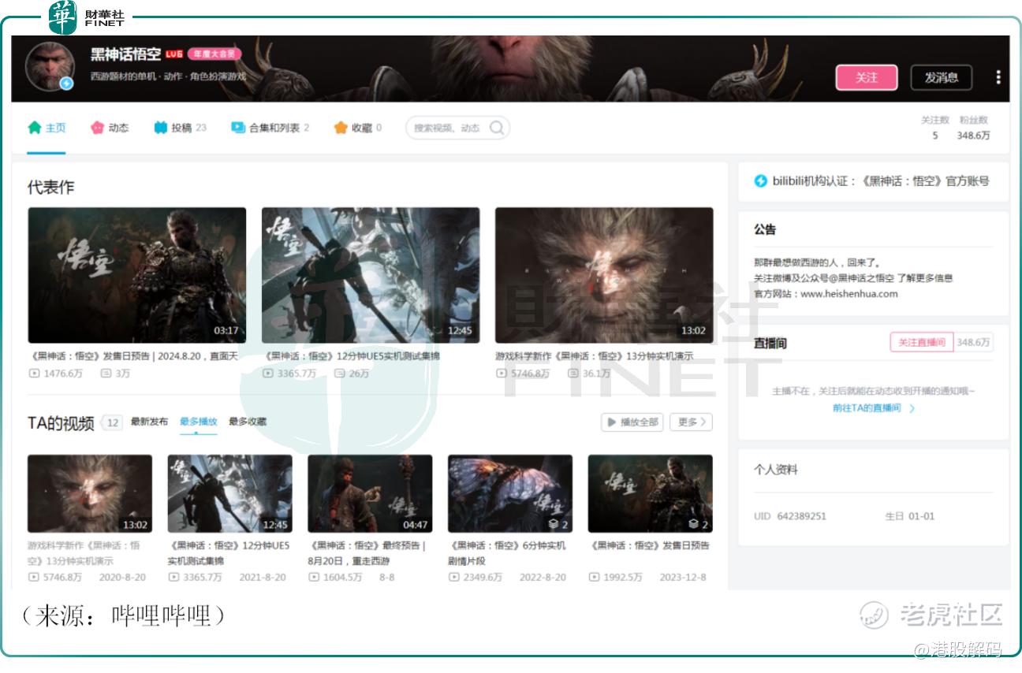Image resolution: width=1022 pixels, height=673 pixels.
Task: Focus the 搜索视频、动态 search field
Action: [x=457, y=128]
